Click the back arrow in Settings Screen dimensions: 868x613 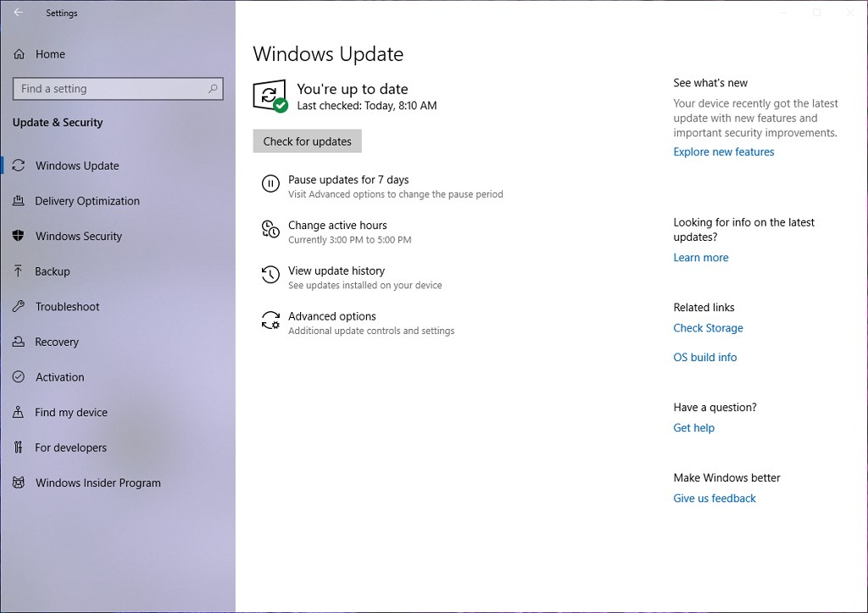[x=19, y=12]
